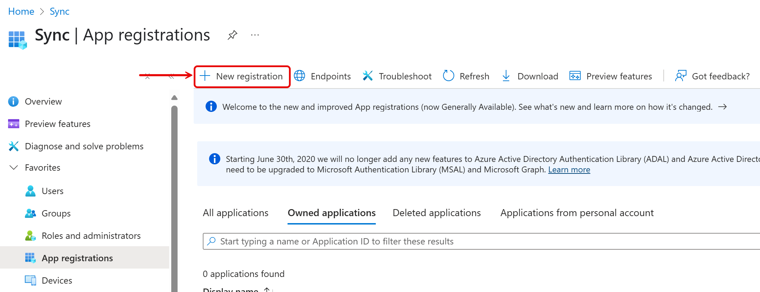760x292 pixels.
Task: Open Users in the Favorites menu
Action: coord(52,191)
